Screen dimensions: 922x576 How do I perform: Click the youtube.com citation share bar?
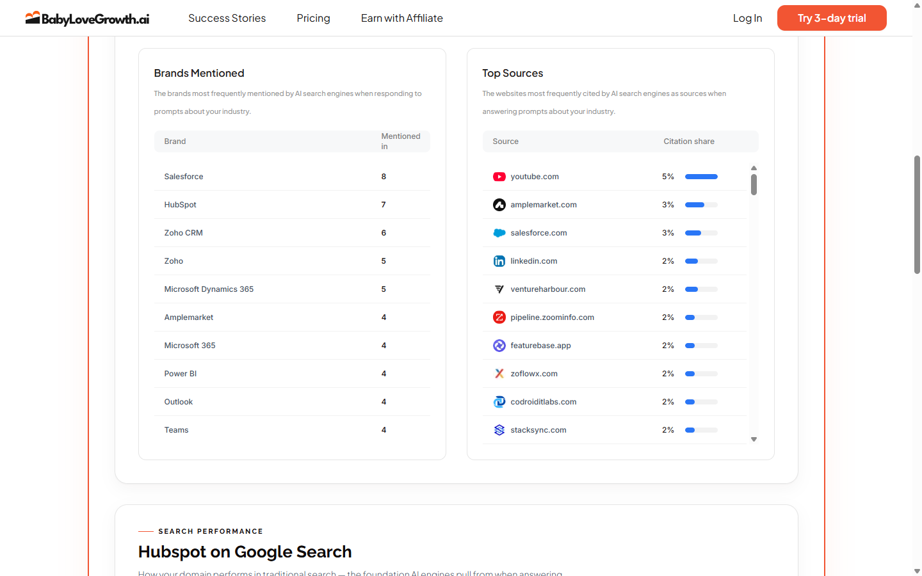point(701,177)
